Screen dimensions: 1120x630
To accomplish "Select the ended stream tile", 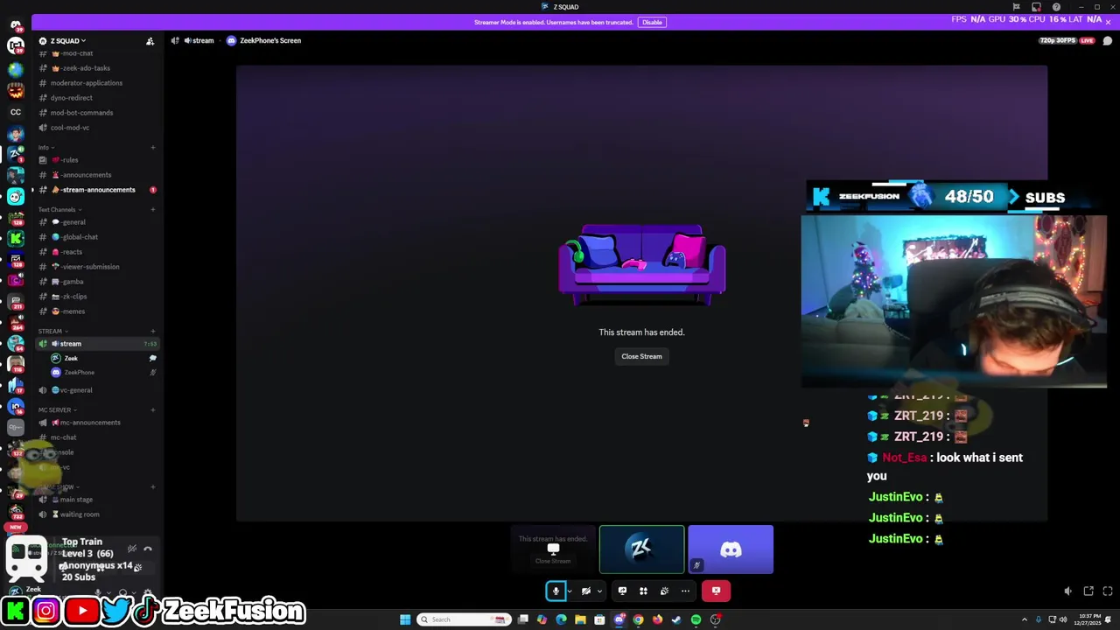I will point(553,549).
